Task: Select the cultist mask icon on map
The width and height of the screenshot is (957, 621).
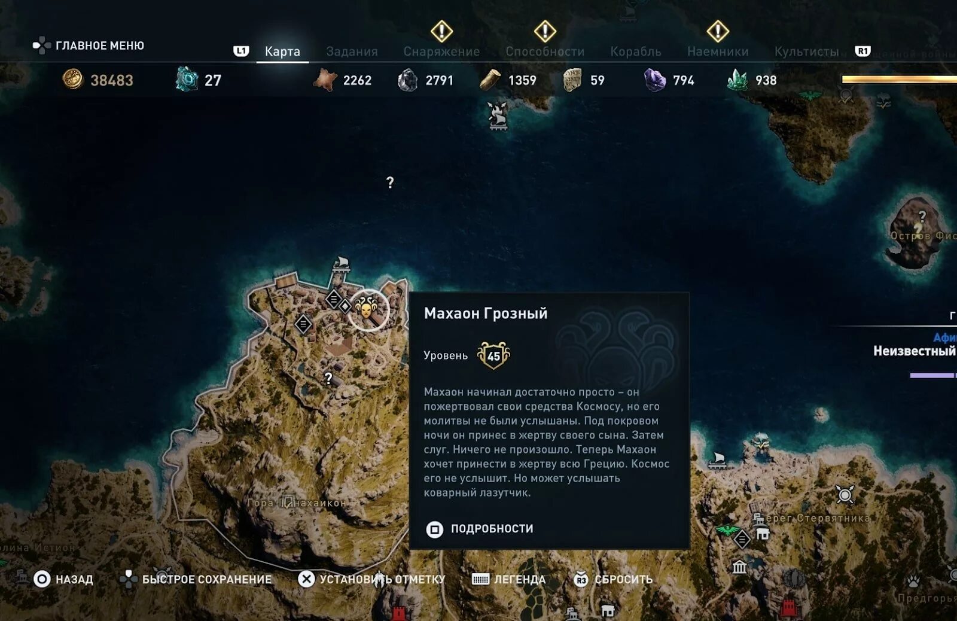Action: 367,309
